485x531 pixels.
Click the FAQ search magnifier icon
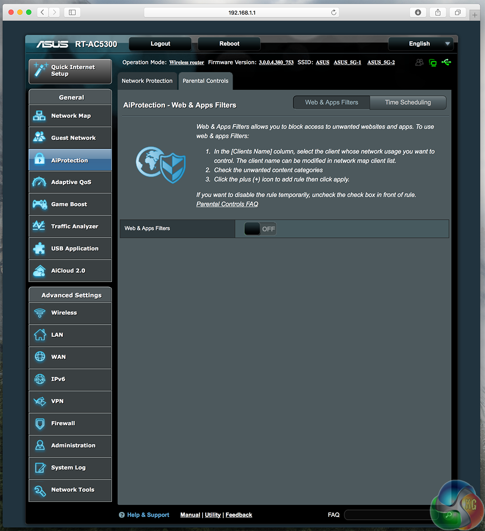[x=448, y=515]
